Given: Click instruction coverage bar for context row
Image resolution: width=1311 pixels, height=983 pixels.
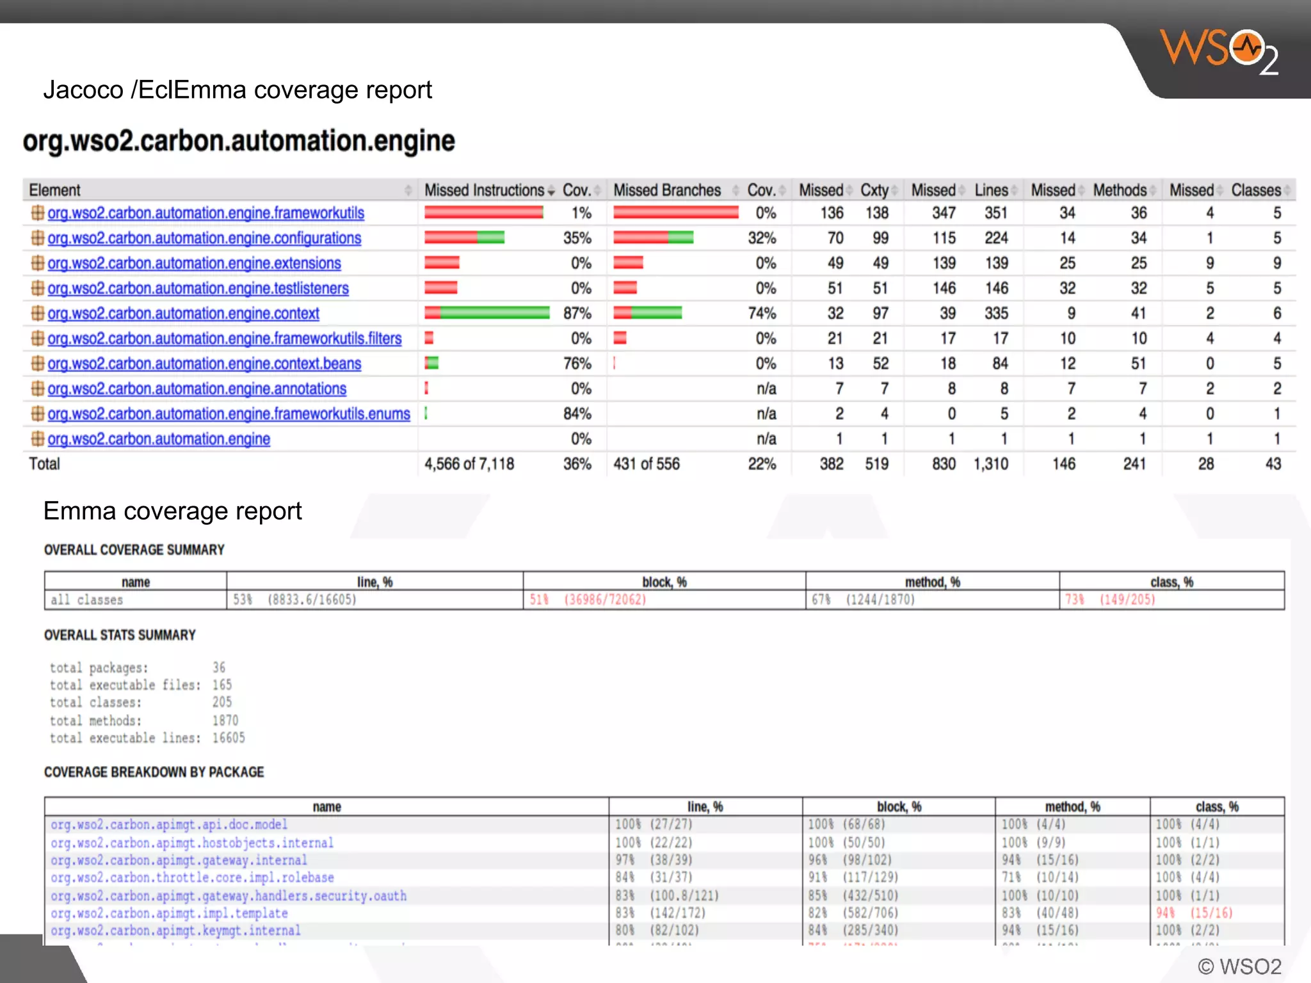Looking at the screenshot, I should [487, 313].
